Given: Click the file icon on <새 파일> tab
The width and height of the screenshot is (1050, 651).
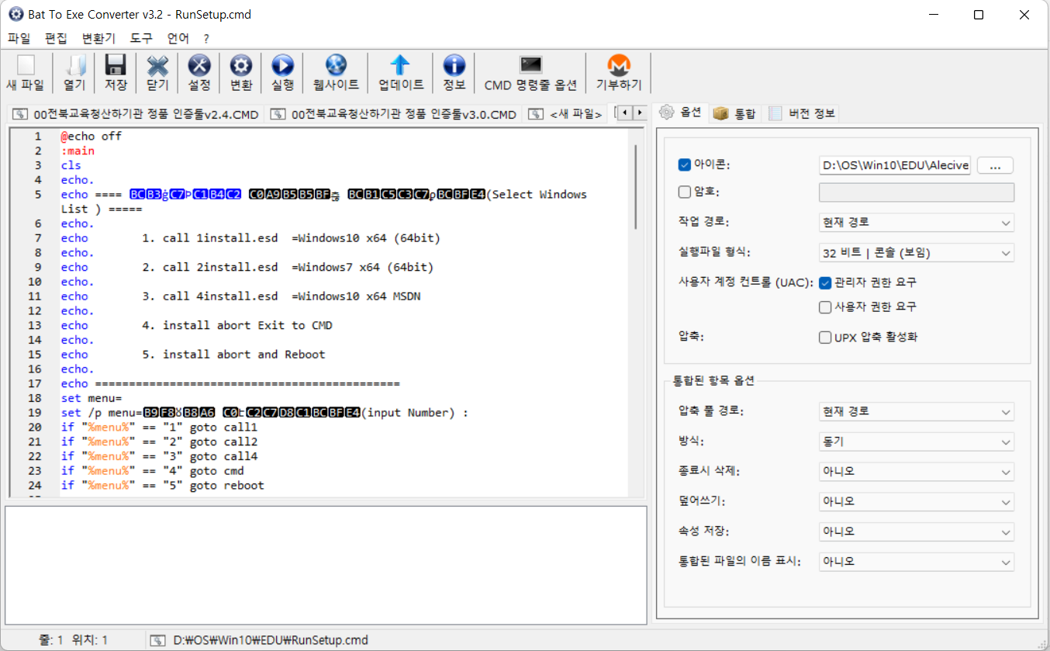Looking at the screenshot, I should click(536, 114).
